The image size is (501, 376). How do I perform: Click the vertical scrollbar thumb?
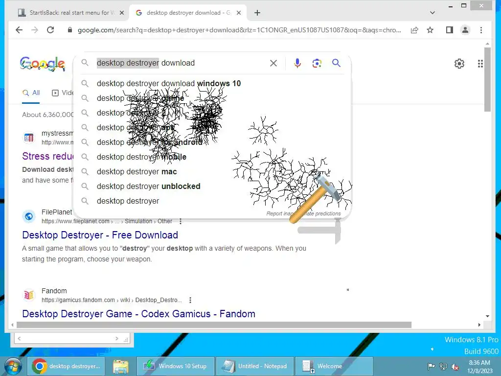pos(487,79)
